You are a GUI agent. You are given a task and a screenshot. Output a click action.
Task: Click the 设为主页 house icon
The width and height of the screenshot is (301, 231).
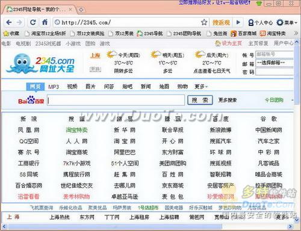[217, 43]
